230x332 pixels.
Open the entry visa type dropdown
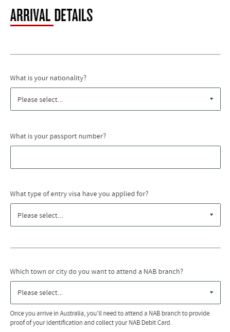coord(115,215)
